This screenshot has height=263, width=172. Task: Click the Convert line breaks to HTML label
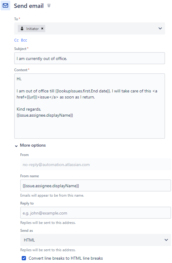[65, 258]
